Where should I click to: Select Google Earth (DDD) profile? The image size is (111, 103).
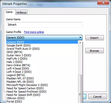point(42,45)
